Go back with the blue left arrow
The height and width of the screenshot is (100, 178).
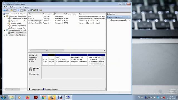click(x=4, y=10)
